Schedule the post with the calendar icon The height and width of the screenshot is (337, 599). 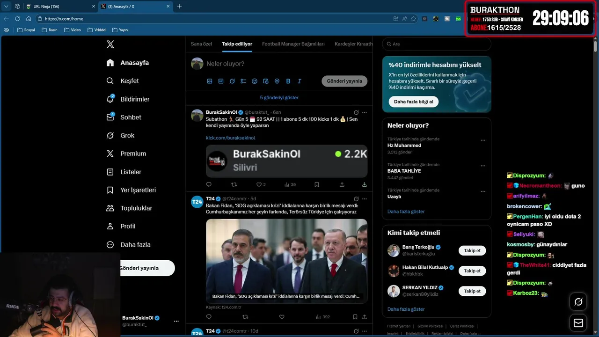(266, 81)
